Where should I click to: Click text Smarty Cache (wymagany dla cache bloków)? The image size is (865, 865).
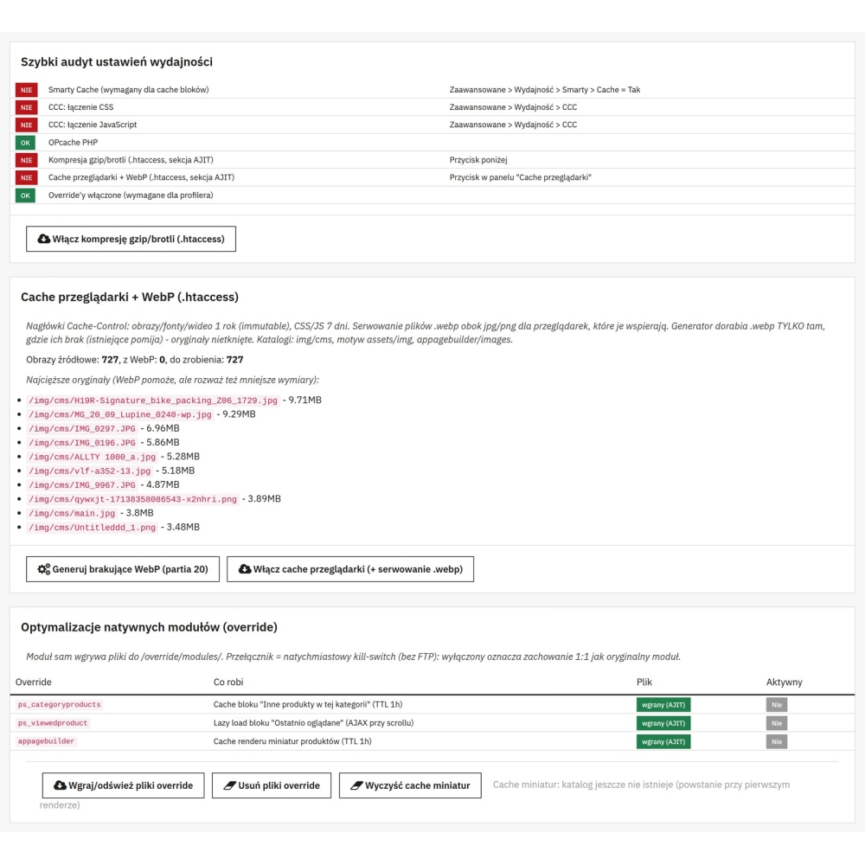pyautogui.click(x=129, y=89)
